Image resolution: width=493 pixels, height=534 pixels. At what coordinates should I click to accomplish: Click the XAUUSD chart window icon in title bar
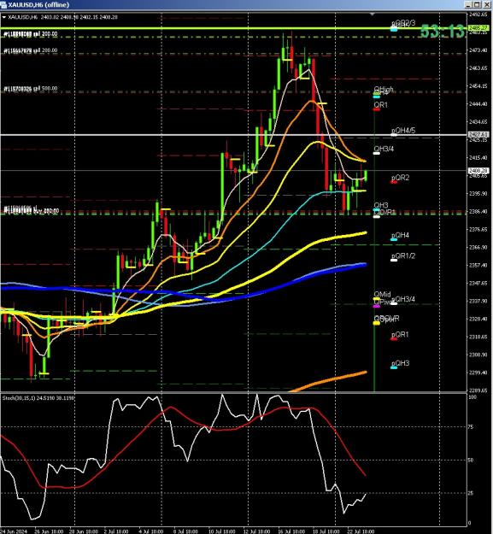tap(3, 4)
